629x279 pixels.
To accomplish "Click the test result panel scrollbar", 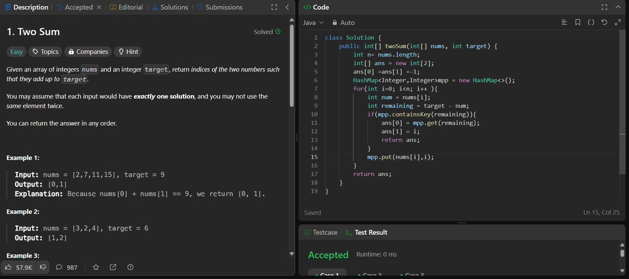I will click(622, 253).
